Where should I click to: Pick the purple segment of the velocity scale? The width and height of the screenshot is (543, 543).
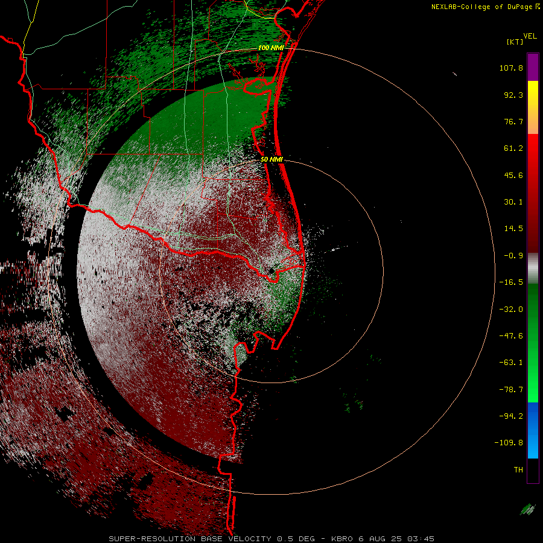click(533, 67)
